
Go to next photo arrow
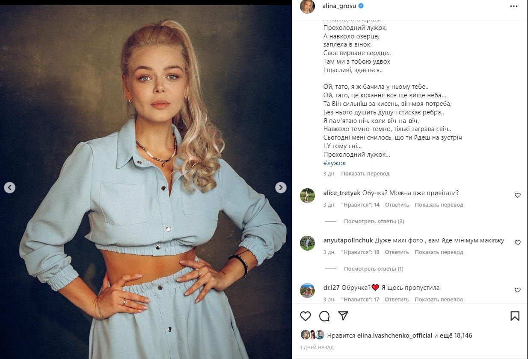coord(281,187)
